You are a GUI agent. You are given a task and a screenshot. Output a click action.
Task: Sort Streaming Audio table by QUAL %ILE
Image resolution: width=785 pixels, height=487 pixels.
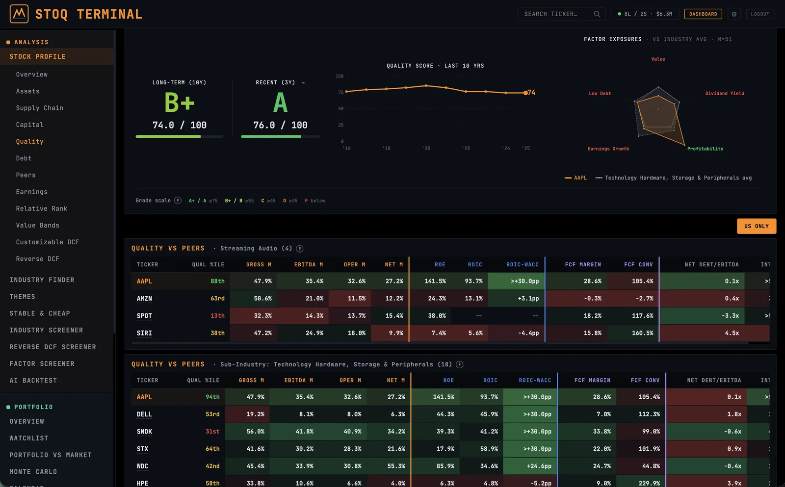(208, 265)
